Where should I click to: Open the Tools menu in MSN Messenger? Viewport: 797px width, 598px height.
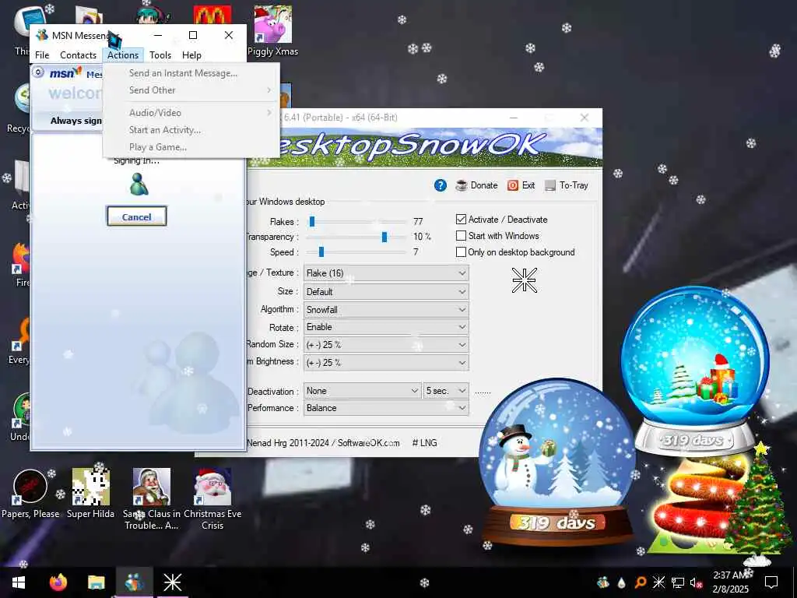pyautogui.click(x=160, y=55)
